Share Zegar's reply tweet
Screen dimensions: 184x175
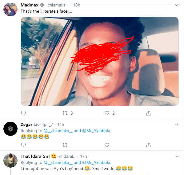[x=149, y=145]
